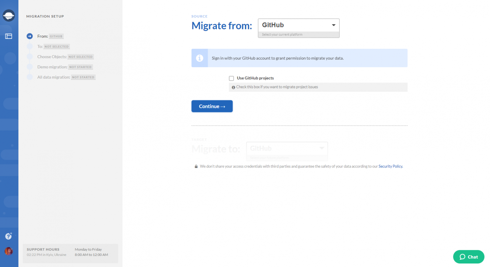Open the Migrate to platform selector
This screenshot has height=267, width=490.
[x=286, y=148]
